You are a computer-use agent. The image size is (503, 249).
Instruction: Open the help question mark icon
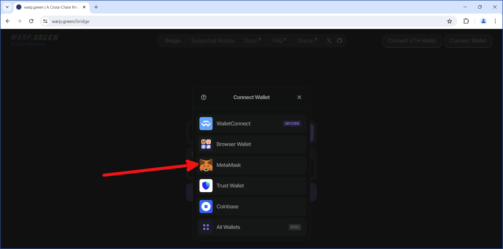coord(204,97)
